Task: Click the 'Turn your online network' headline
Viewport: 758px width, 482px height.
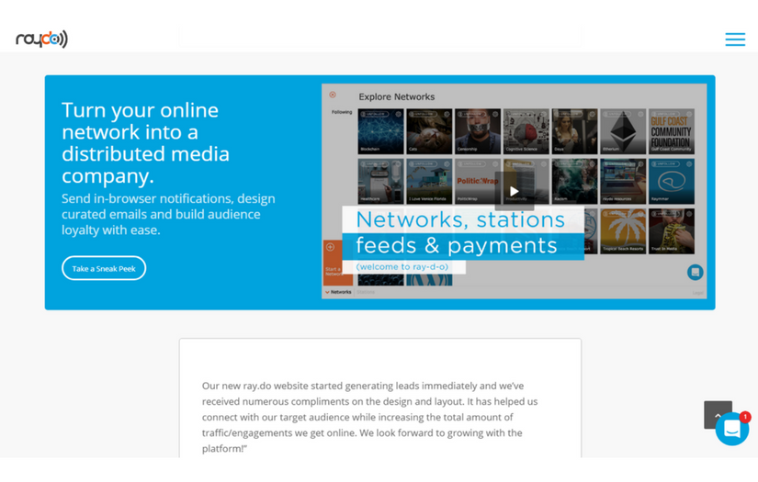Action: coord(145,143)
